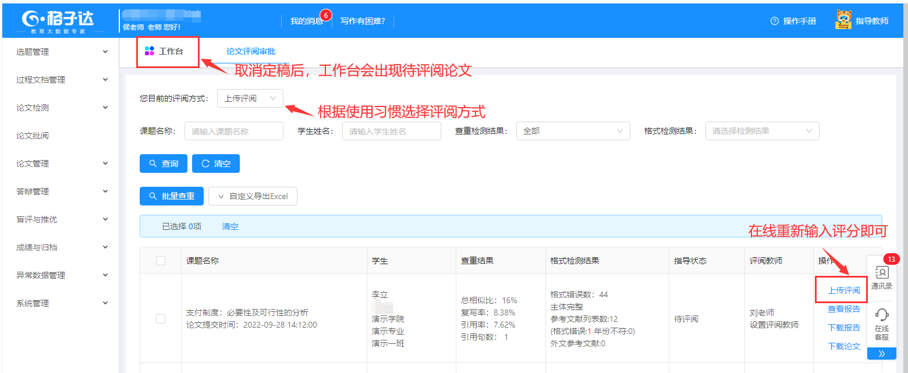Click the 查询 search button

164,164
